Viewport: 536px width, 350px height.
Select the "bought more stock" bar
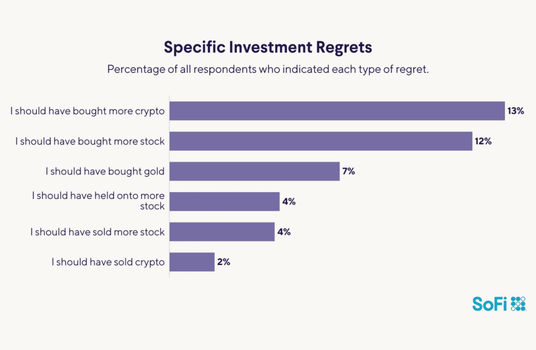coord(320,141)
